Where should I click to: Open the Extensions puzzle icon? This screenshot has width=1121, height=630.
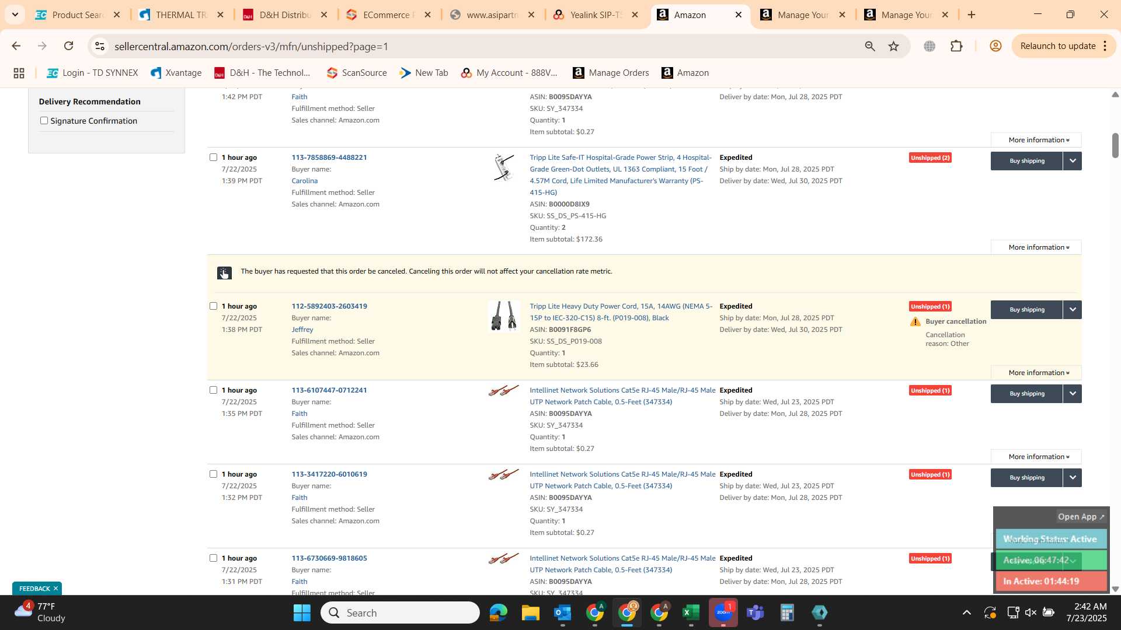(x=956, y=46)
